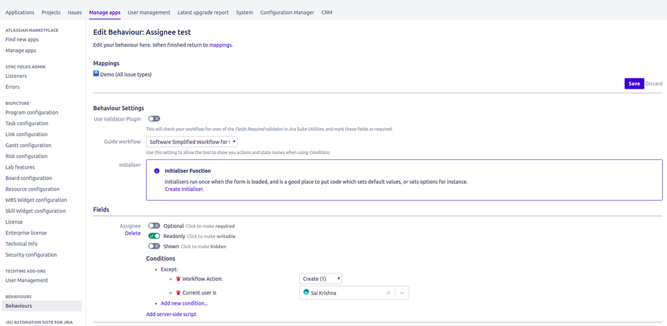Switch to the System tab
The image size is (667, 326).
(x=244, y=12)
